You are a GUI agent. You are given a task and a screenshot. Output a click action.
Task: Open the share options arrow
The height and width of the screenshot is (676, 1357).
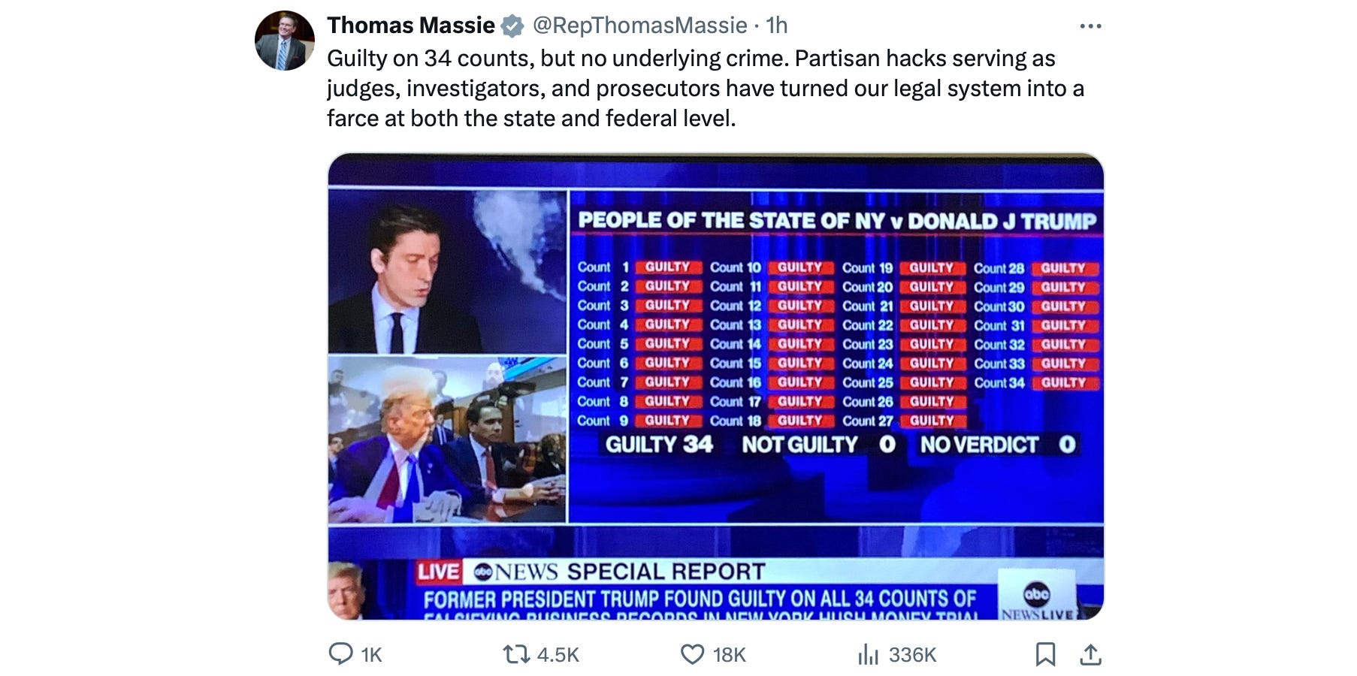(x=1090, y=654)
